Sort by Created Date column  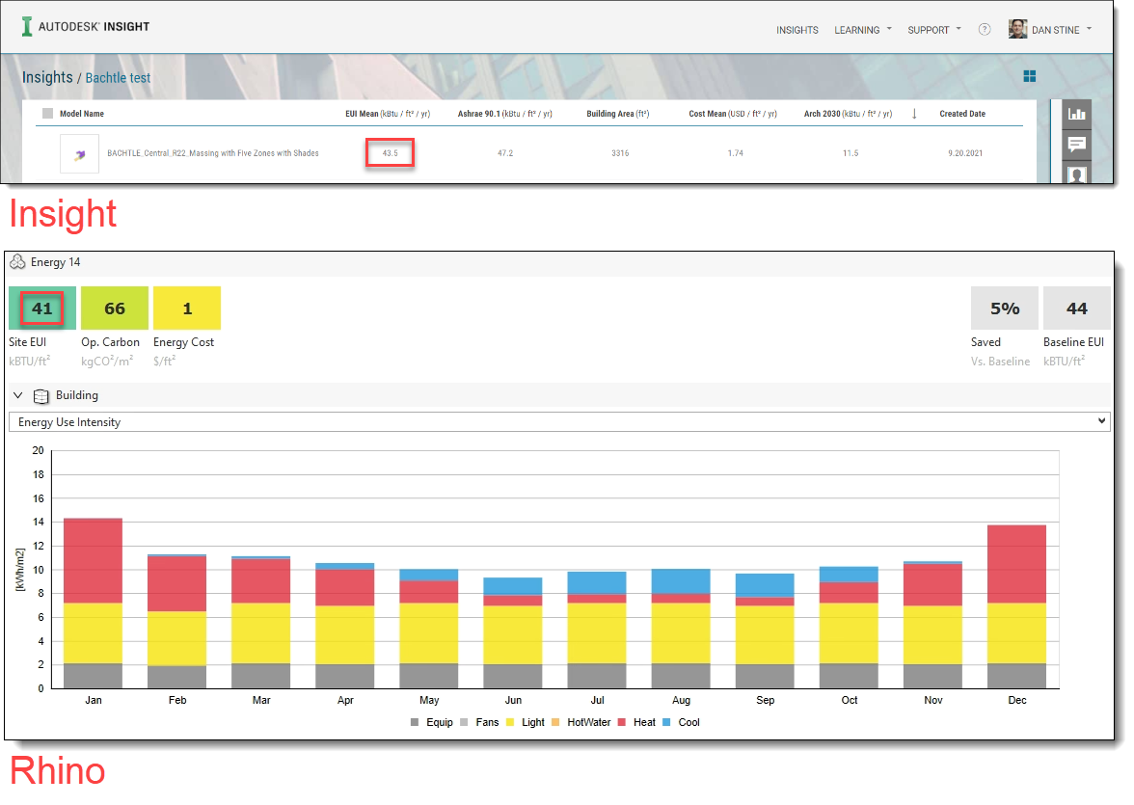pyautogui.click(x=962, y=114)
